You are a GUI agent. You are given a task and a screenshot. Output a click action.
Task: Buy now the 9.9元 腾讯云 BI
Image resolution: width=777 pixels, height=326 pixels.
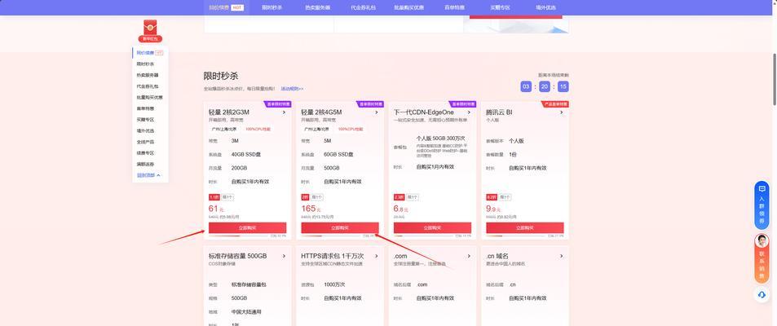[525, 228]
